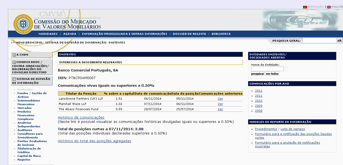Click Titular da Posição column header

(81, 94)
